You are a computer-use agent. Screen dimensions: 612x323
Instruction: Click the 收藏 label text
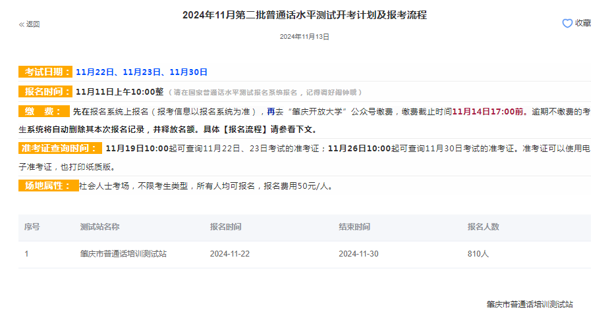pyautogui.click(x=583, y=23)
